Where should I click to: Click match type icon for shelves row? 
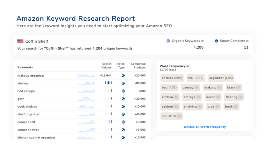123,83
